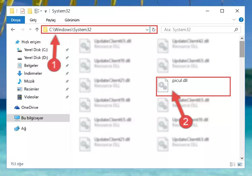Open Yerel Disk (D:) in sidebar
The image size is (252, 176).
(36, 58)
